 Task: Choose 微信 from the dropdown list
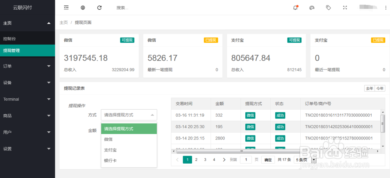tap(129, 139)
